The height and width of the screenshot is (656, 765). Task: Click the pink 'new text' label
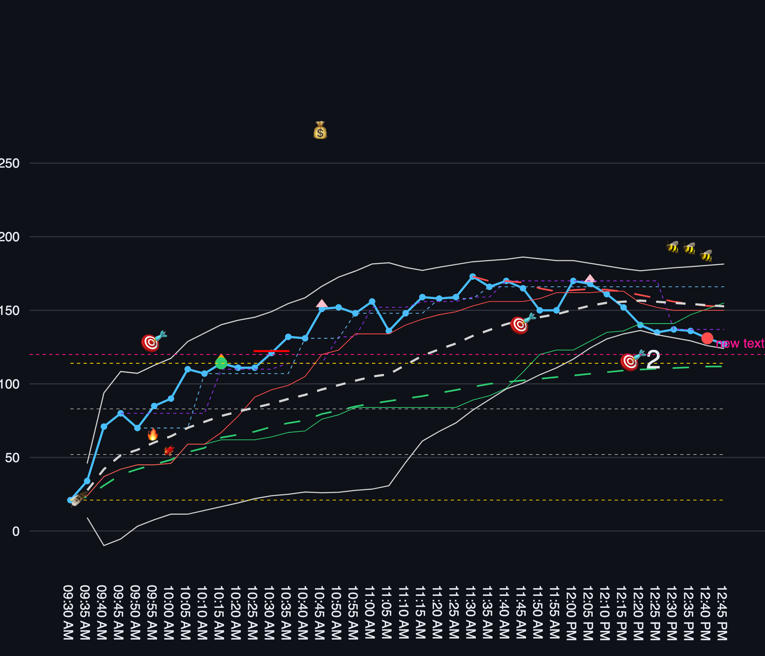point(739,344)
